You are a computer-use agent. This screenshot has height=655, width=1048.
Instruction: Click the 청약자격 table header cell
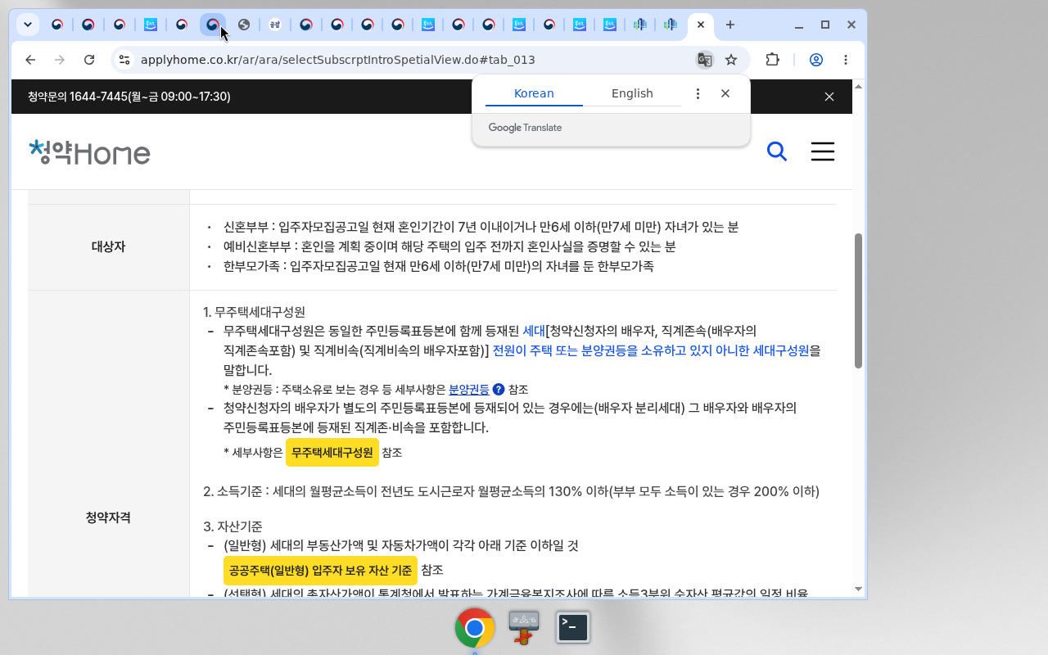[109, 517]
